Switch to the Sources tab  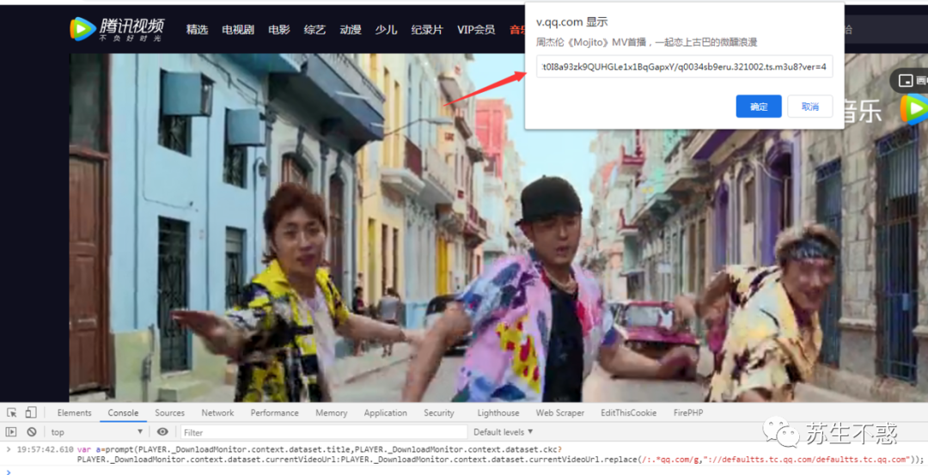170,413
